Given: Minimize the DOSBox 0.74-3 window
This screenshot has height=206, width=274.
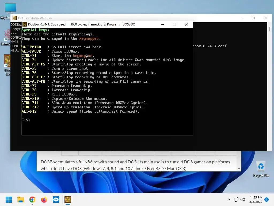Looking at the screenshot, I should click(162, 24).
